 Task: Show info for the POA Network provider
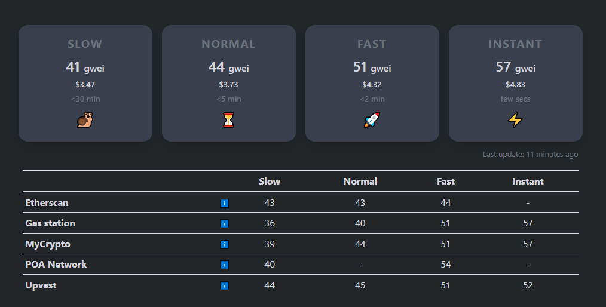225,265
